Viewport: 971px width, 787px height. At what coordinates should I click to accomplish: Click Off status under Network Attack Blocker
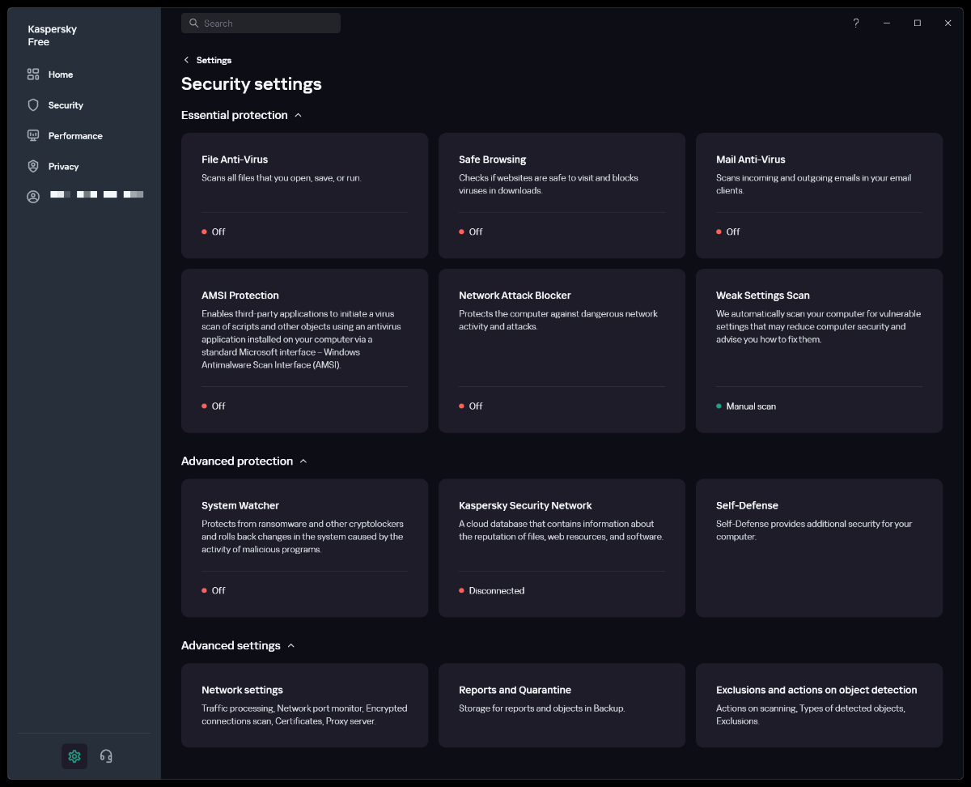pos(476,406)
